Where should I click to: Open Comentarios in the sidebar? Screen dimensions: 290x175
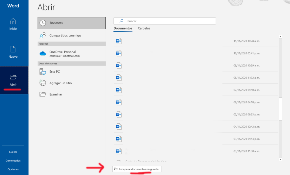(x=13, y=161)
